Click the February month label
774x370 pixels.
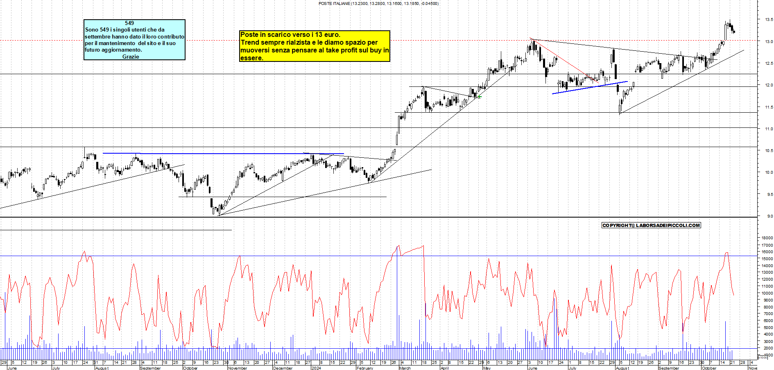(x=364, y=368)
